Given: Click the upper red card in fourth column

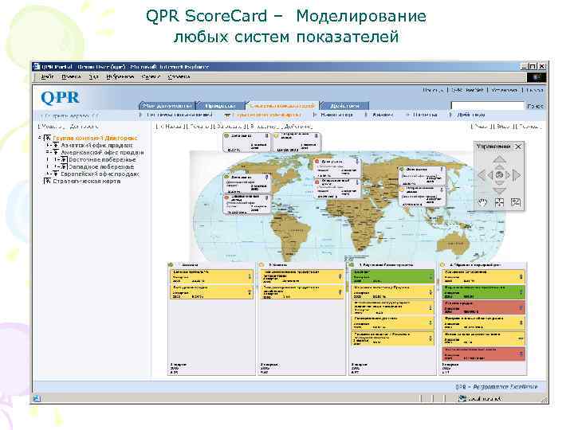Looking at the screenshot, I should click(483, 308).
